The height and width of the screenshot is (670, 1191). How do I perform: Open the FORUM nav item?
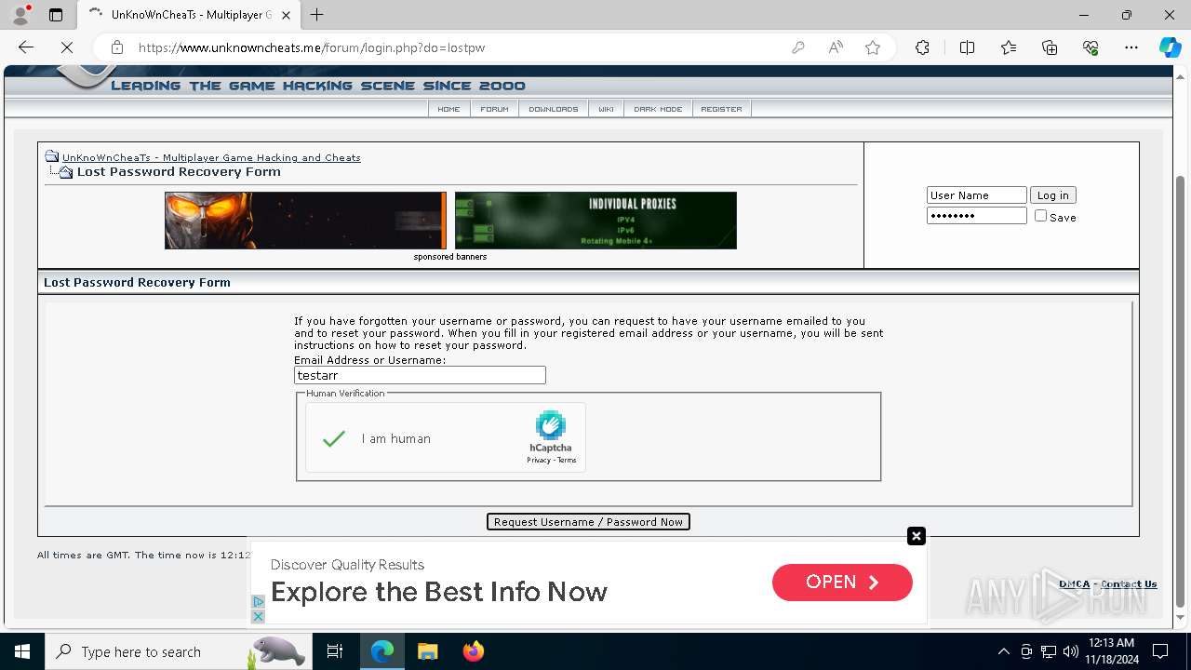point(494,109)
